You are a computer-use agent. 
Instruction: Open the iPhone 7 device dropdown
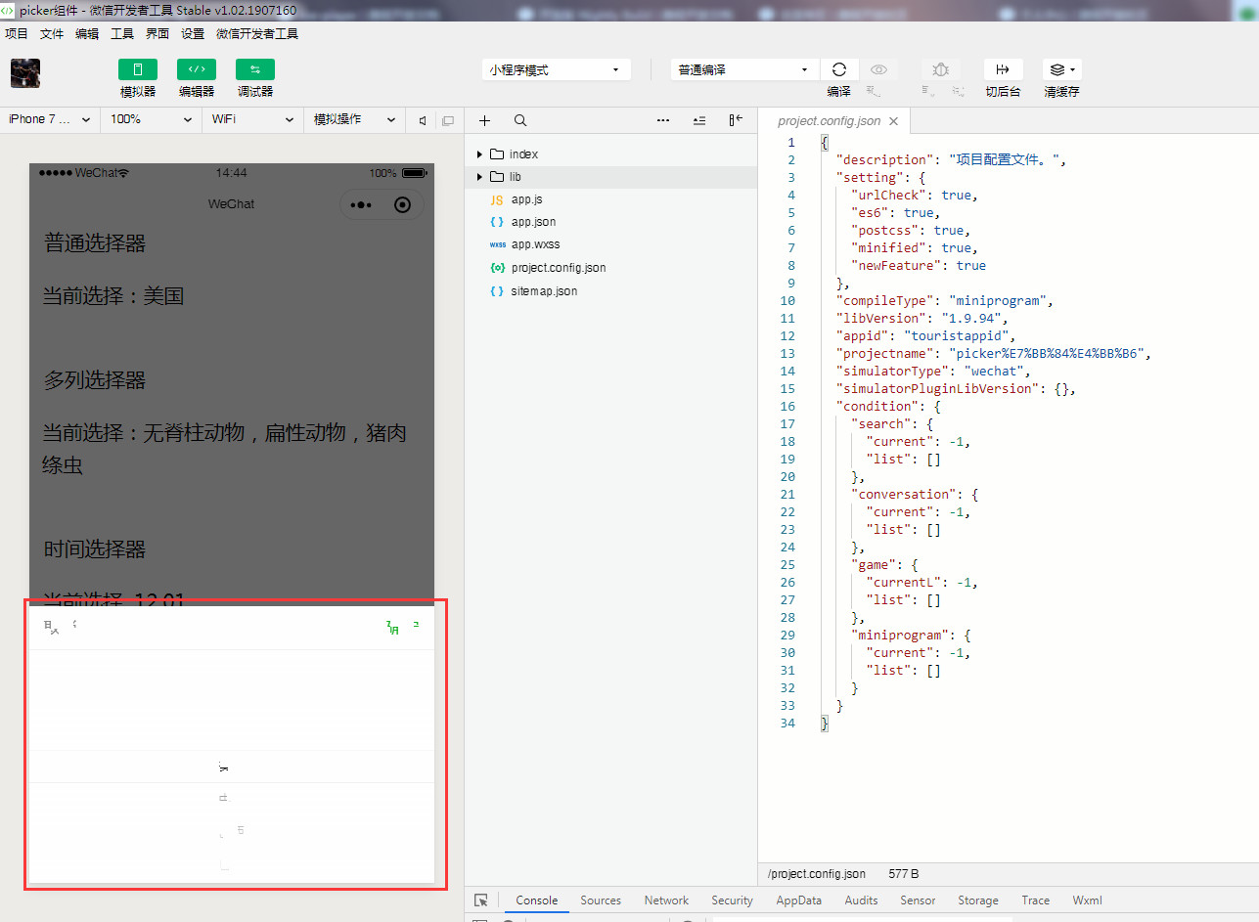(49, 119)
